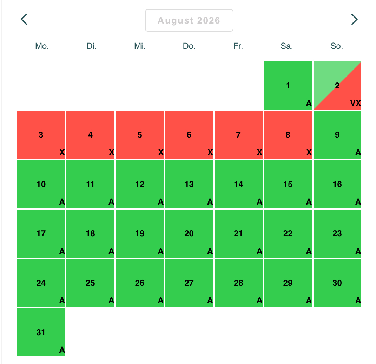The width and height of the screenshot is (376, 364).
Task: Pick August 10 in the calendar
Action: 41,184
